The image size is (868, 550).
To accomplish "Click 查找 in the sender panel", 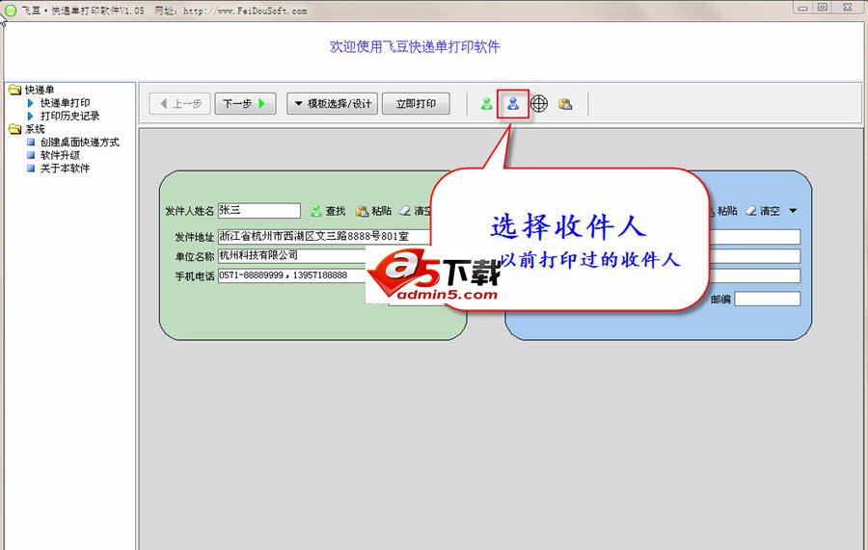I will pos(328,211).
